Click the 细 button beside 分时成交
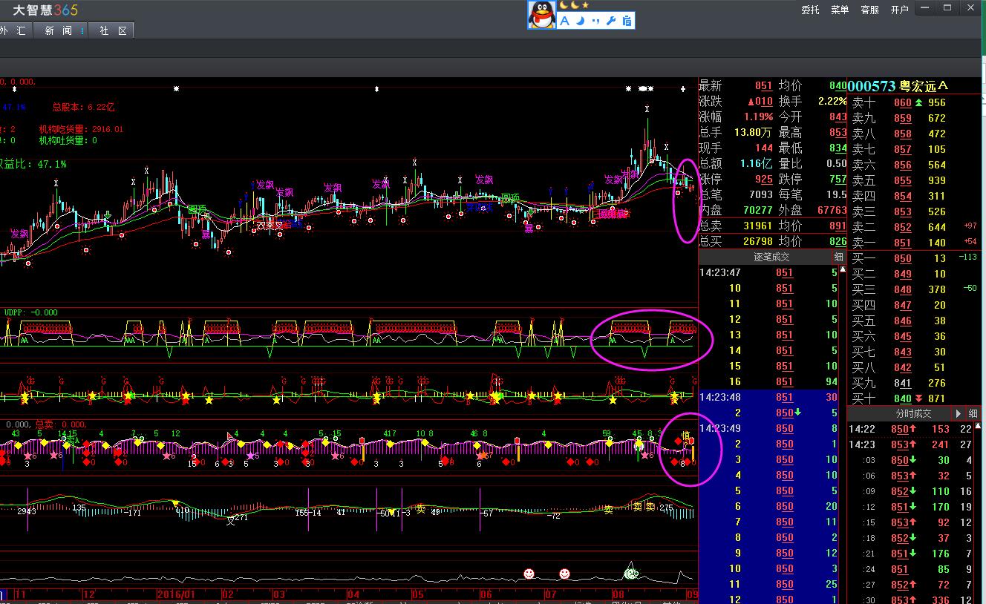Screen dimensions: 986x604 point(973,413)
